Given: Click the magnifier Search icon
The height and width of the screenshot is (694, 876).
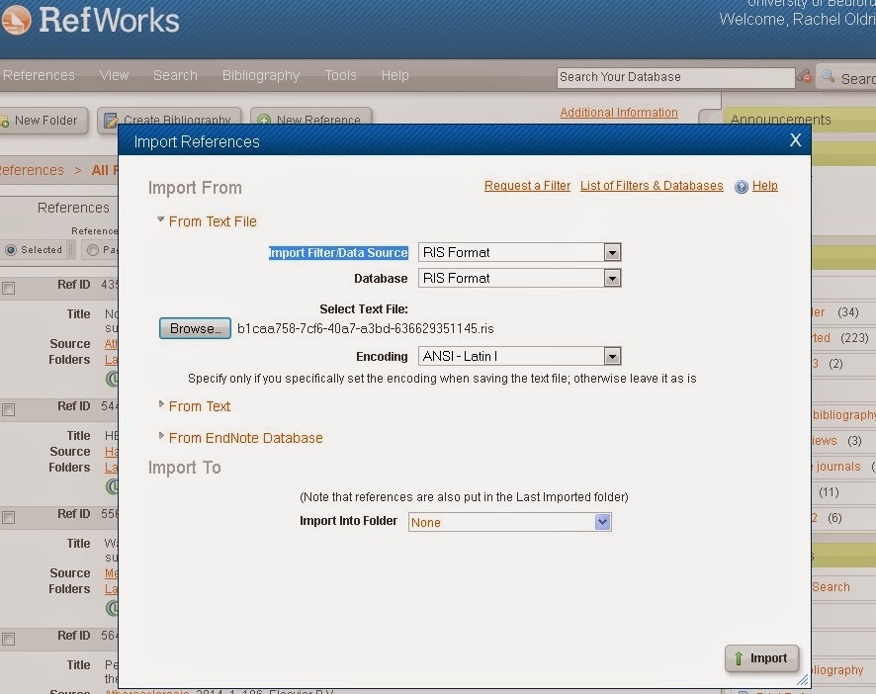Looking at the screenshot, I should pyautogui.click(x=828, y=76).
